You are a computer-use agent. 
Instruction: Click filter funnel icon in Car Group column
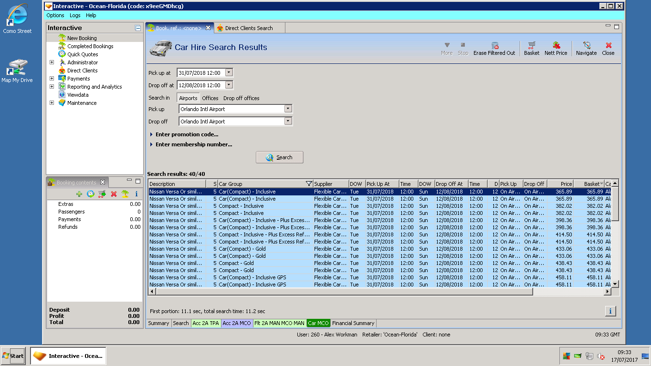(x=309, y=184)
